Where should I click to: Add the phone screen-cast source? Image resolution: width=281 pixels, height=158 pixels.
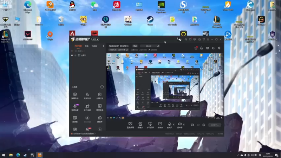point(150,125)
